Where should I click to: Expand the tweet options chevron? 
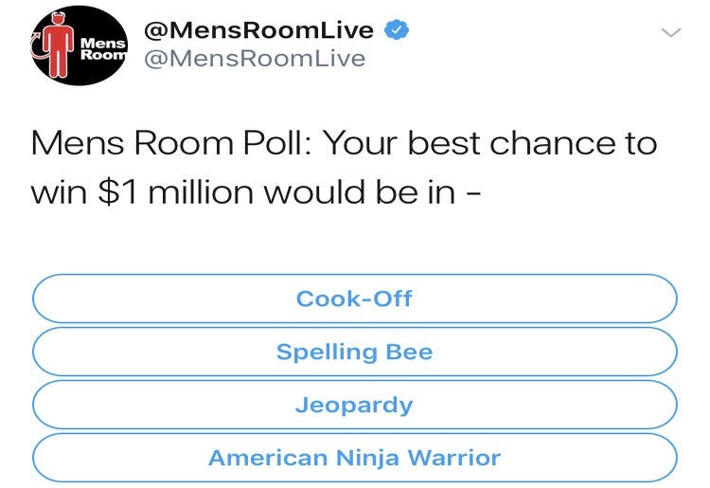click(670, 32)
